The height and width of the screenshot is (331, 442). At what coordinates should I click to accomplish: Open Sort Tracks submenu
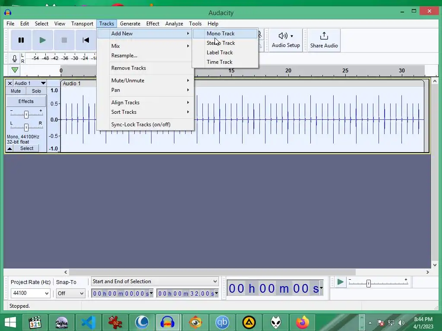pos(145,112)
